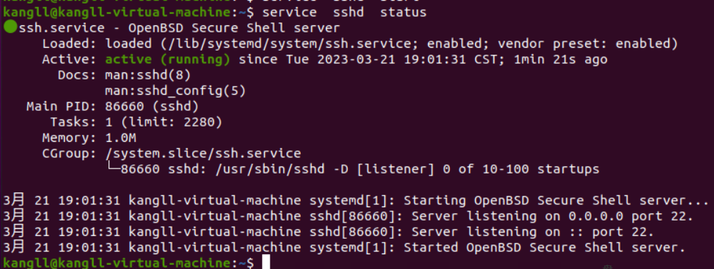Click the 'service sshd status' command text
This screenshot has width=714, height=269.
(344, 12)
